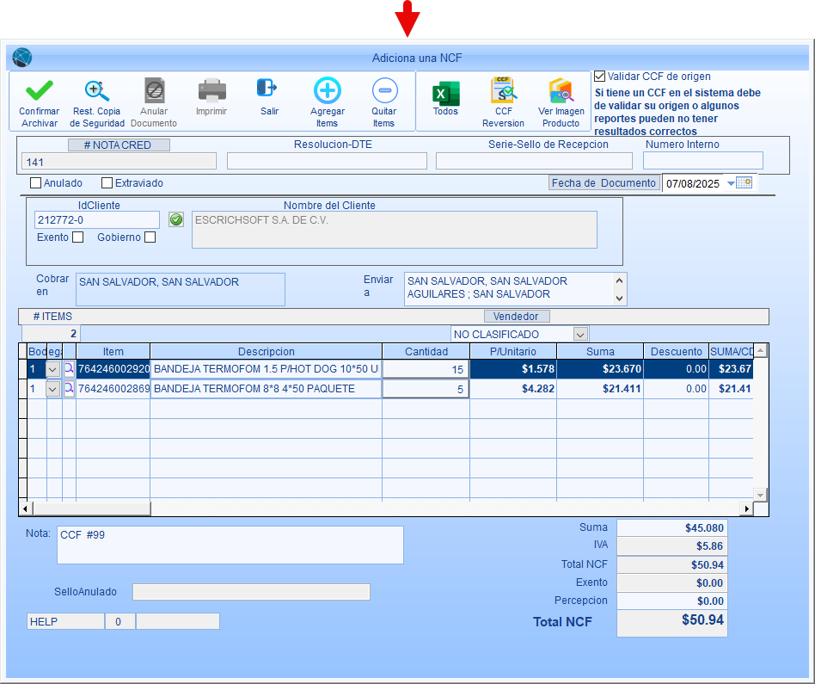This screenshot has height=684, width=815.
Task: Click the Suma total $45.080
Action: [x=671, y=528]
